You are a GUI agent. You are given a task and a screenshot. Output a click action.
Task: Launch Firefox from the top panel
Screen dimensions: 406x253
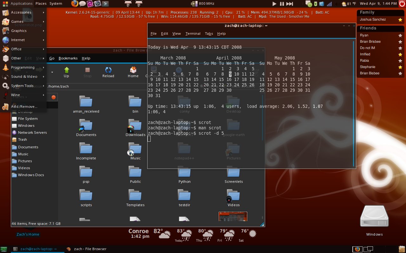(x=75, y=3)
